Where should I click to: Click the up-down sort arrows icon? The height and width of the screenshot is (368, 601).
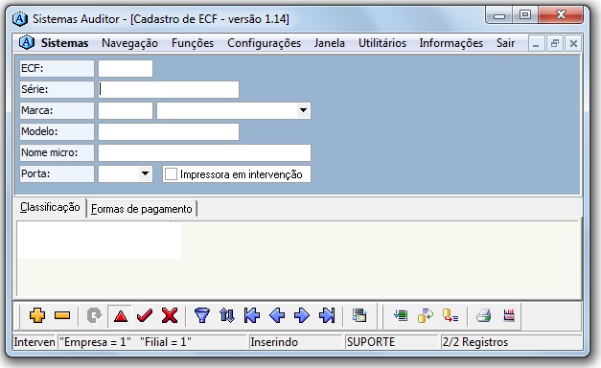(227, 315)
